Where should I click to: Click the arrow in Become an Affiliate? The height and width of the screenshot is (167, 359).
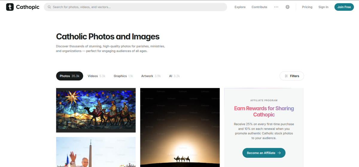pyautogui.click(x=279, y=153)
